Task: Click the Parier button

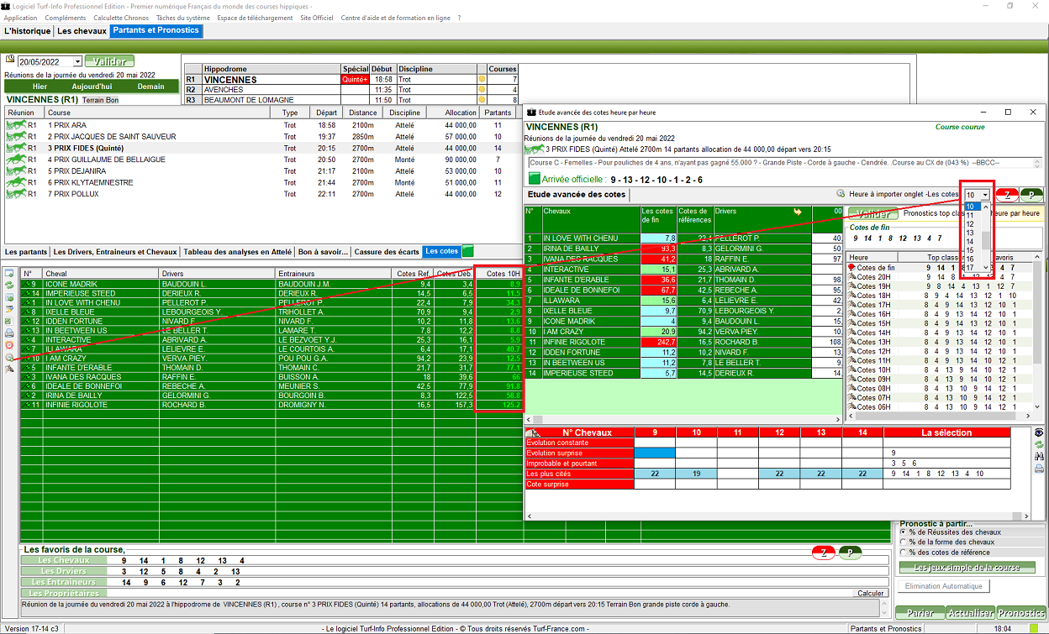Action: coord(920,613)
